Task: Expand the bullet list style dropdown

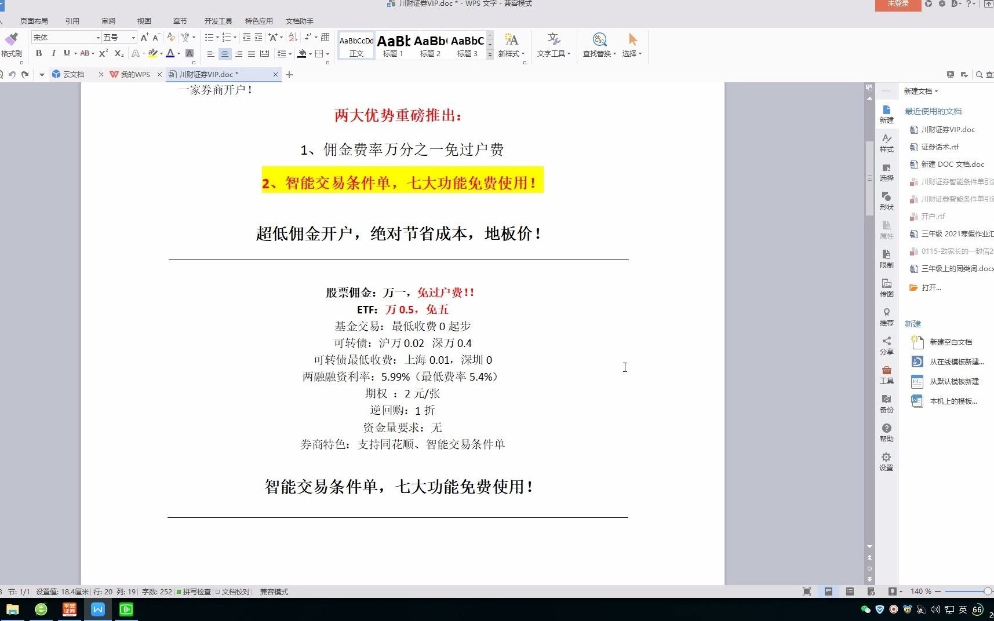Action: [217, 38]
